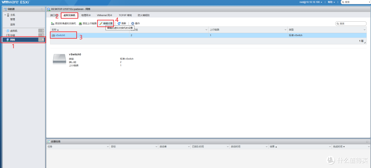
Task: Select 监控 under the host in navigator
Action: click(12, 24)
